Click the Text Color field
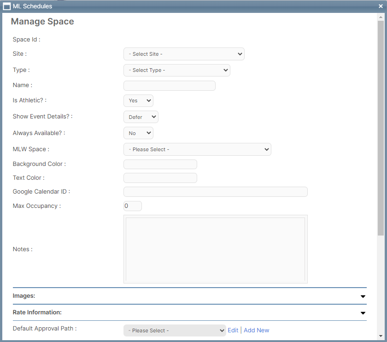The image size is (387, 342). tap(160, 178)
